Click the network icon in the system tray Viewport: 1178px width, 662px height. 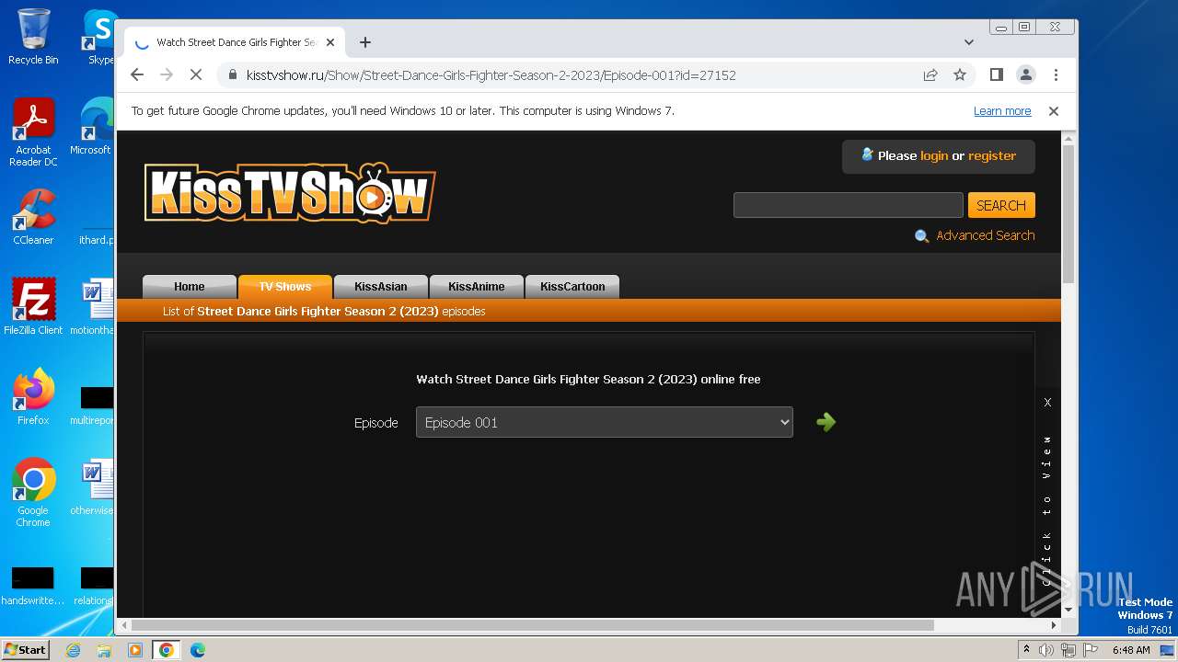point(1068,650)
